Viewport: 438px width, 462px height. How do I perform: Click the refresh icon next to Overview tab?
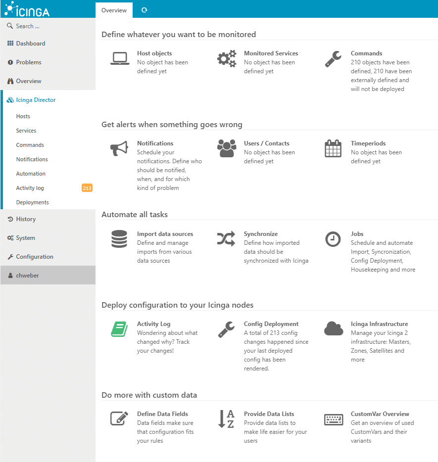click(x=144, y=10)
